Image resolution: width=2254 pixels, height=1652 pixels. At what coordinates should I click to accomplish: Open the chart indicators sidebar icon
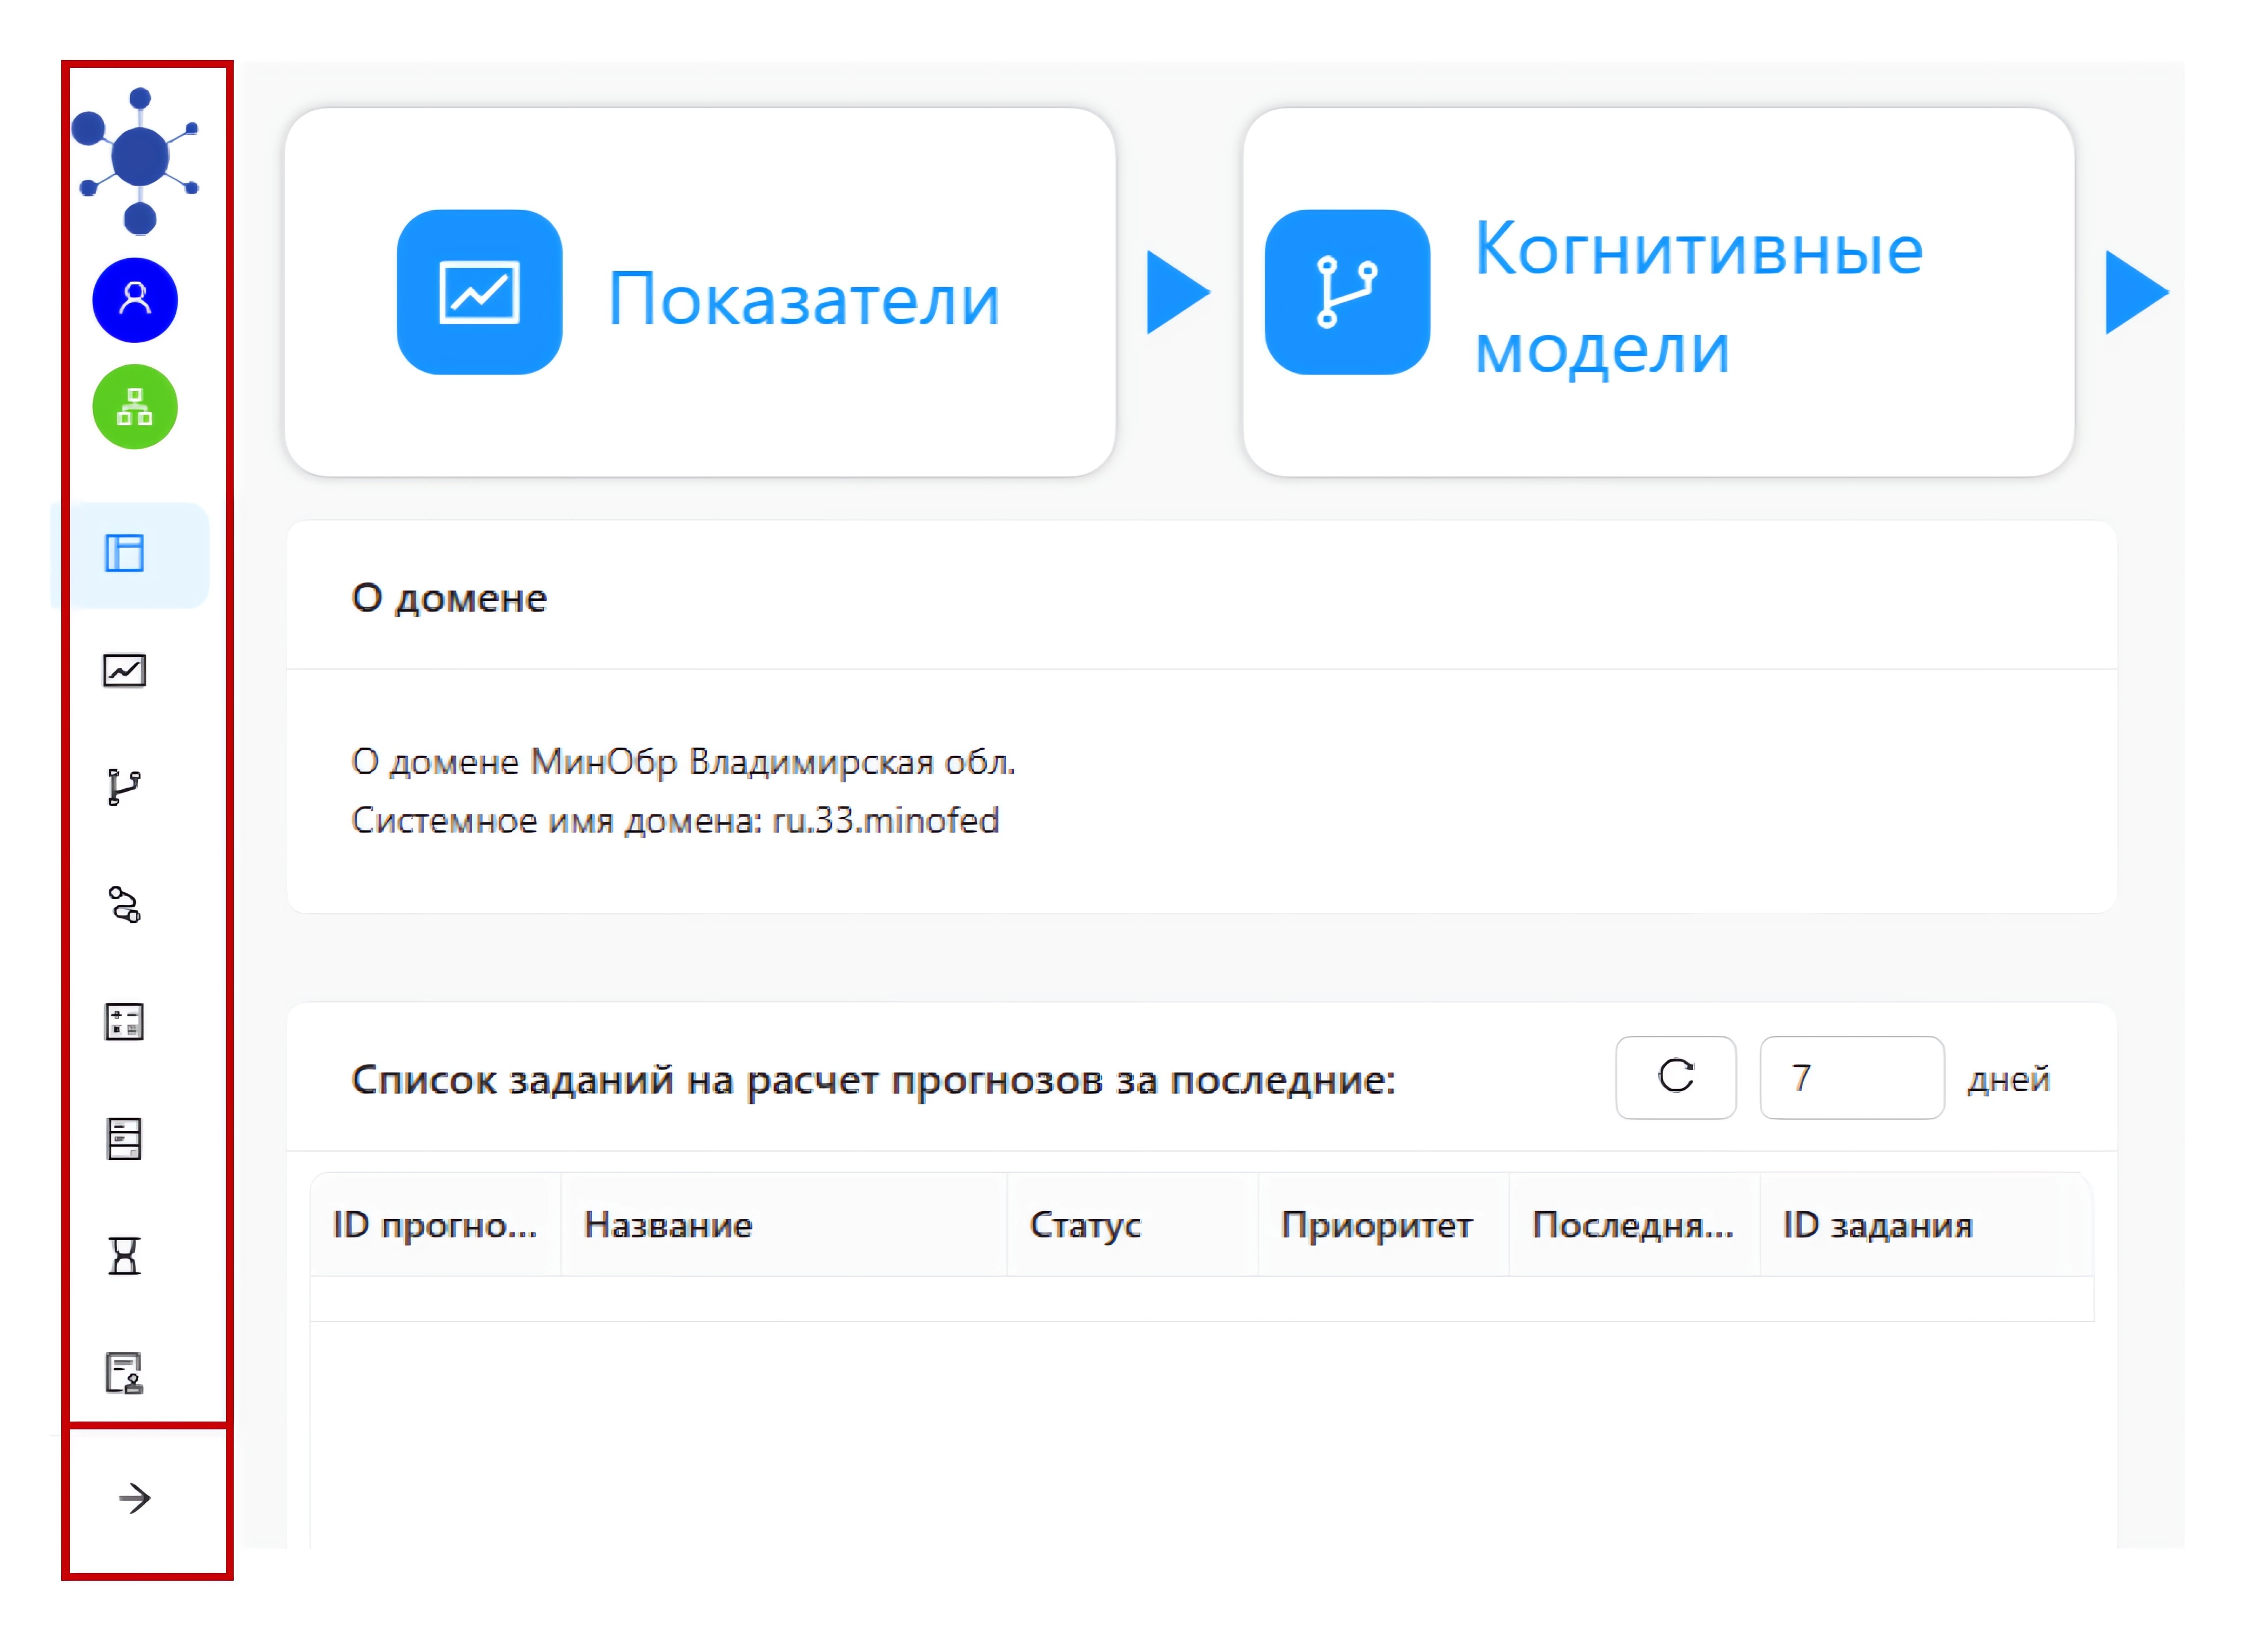click(125, 671)
